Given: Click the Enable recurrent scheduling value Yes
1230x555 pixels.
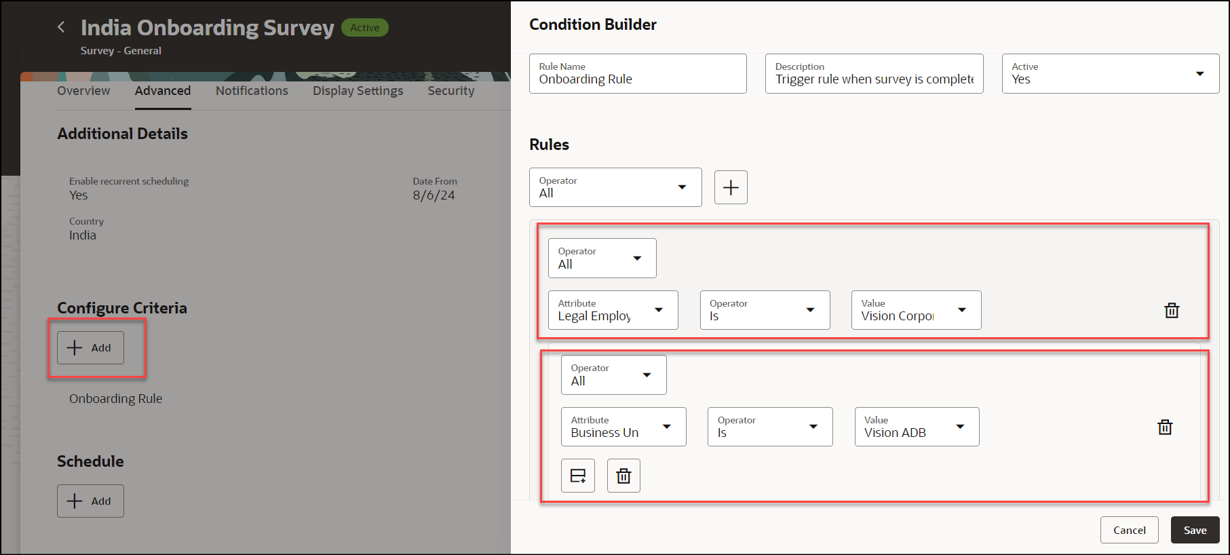Looking at the screenshot, I should [79, 195].
